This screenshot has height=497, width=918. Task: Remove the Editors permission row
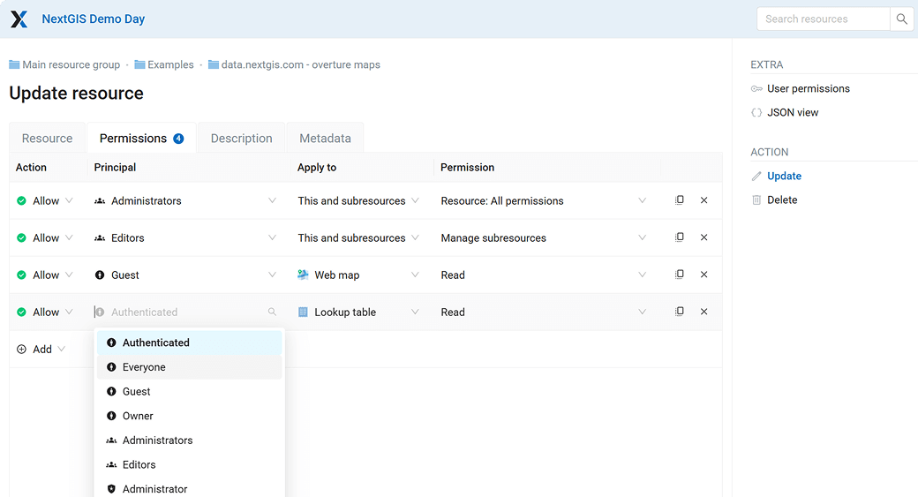point(704,237)
